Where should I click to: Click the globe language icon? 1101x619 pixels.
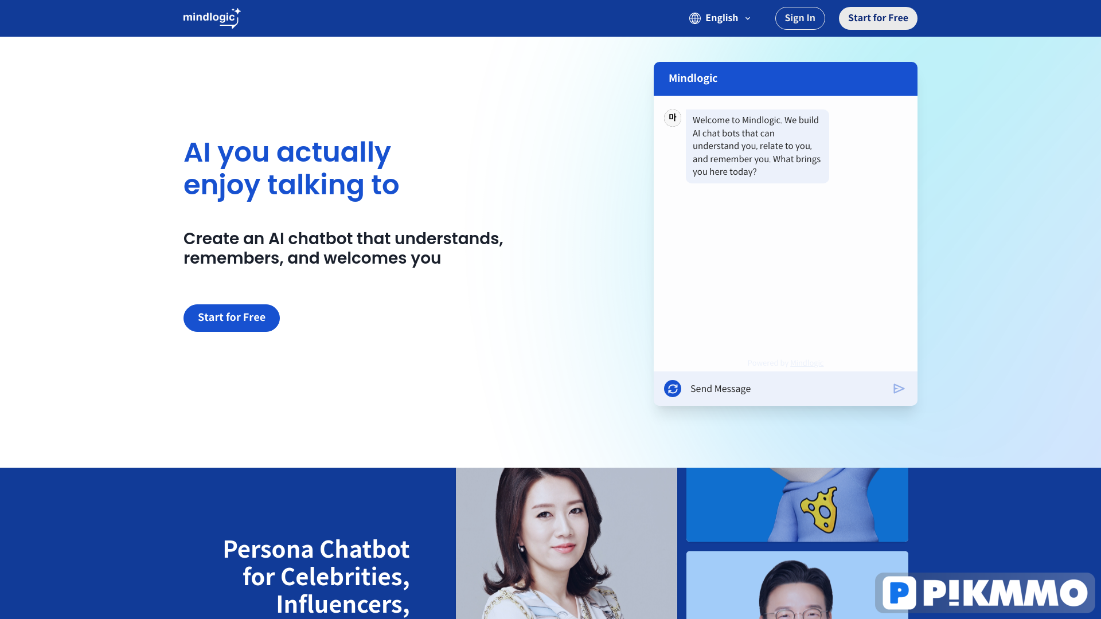click(695, 18)
